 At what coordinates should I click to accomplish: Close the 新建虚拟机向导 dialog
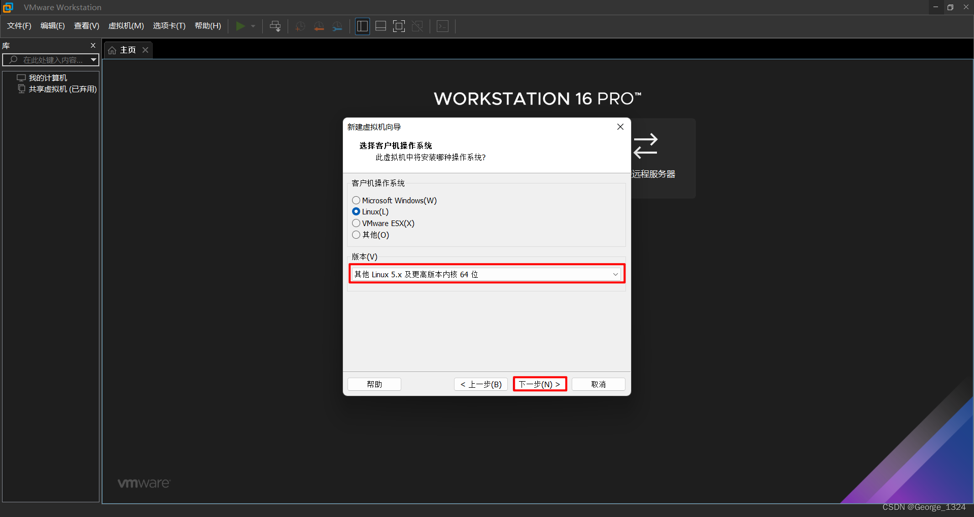620,127
